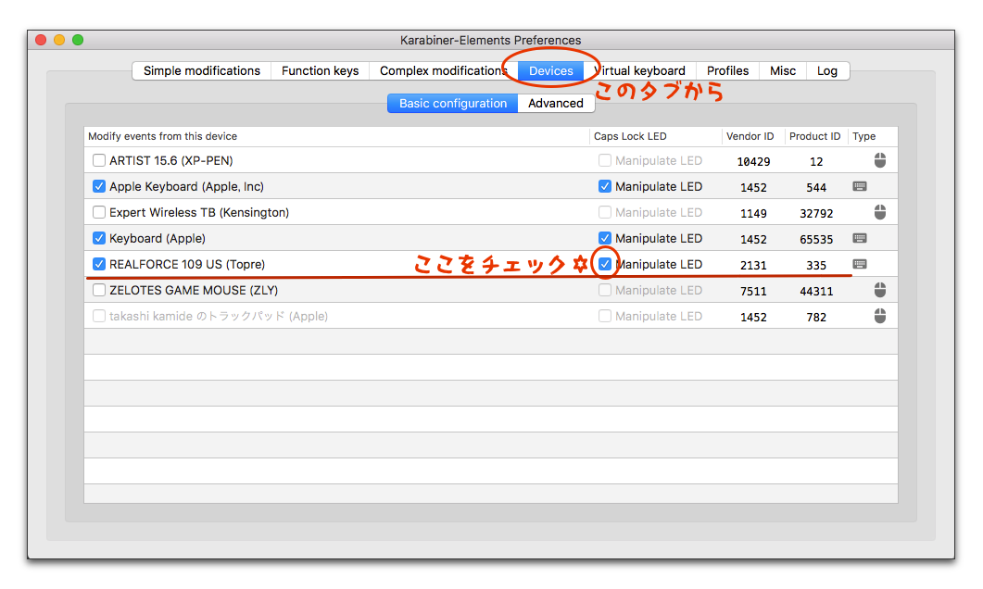Select the Devices tab
983x589 pixels.
(x=550, y=70)
